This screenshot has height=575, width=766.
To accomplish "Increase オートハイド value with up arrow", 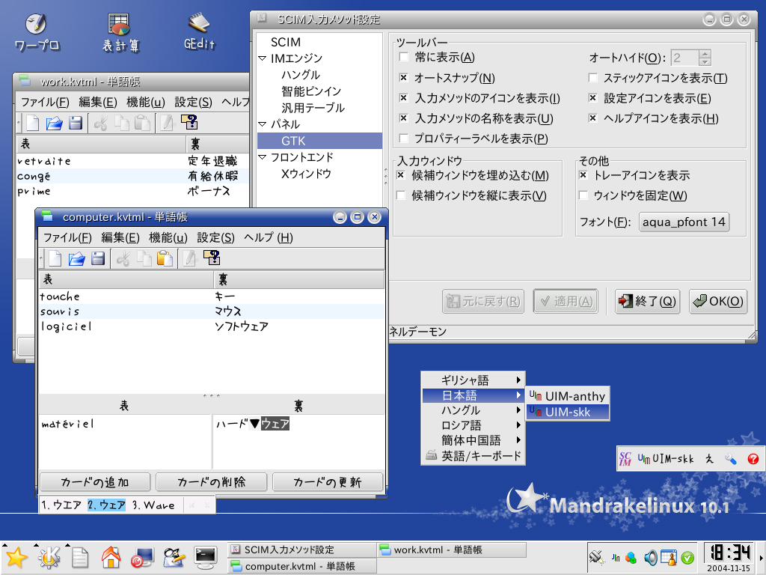I will (x=705, y=54).
